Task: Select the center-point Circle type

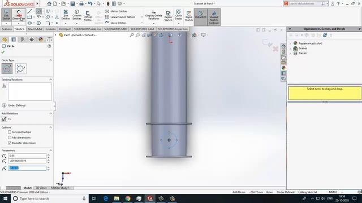Action: pyautogui.click(x=7, y=69)
